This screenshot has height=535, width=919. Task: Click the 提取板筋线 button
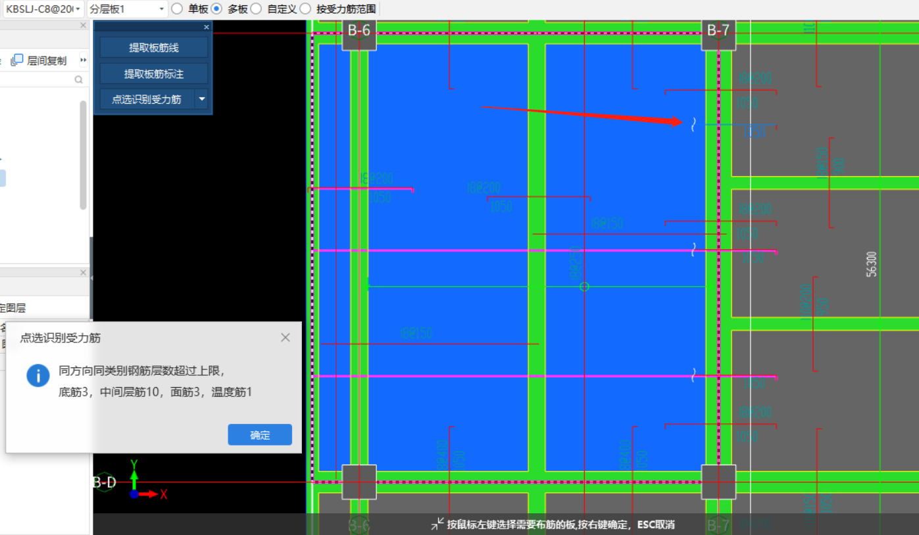(154, 47)
